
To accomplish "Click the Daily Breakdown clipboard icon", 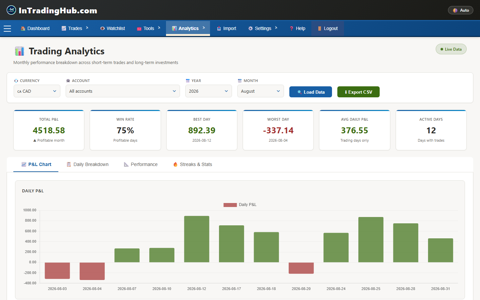I will [69, 164].
